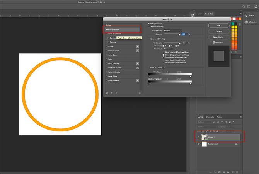Switch to the Layers tab
This screenshot has width=259, height=174.
tap(200, 117)
